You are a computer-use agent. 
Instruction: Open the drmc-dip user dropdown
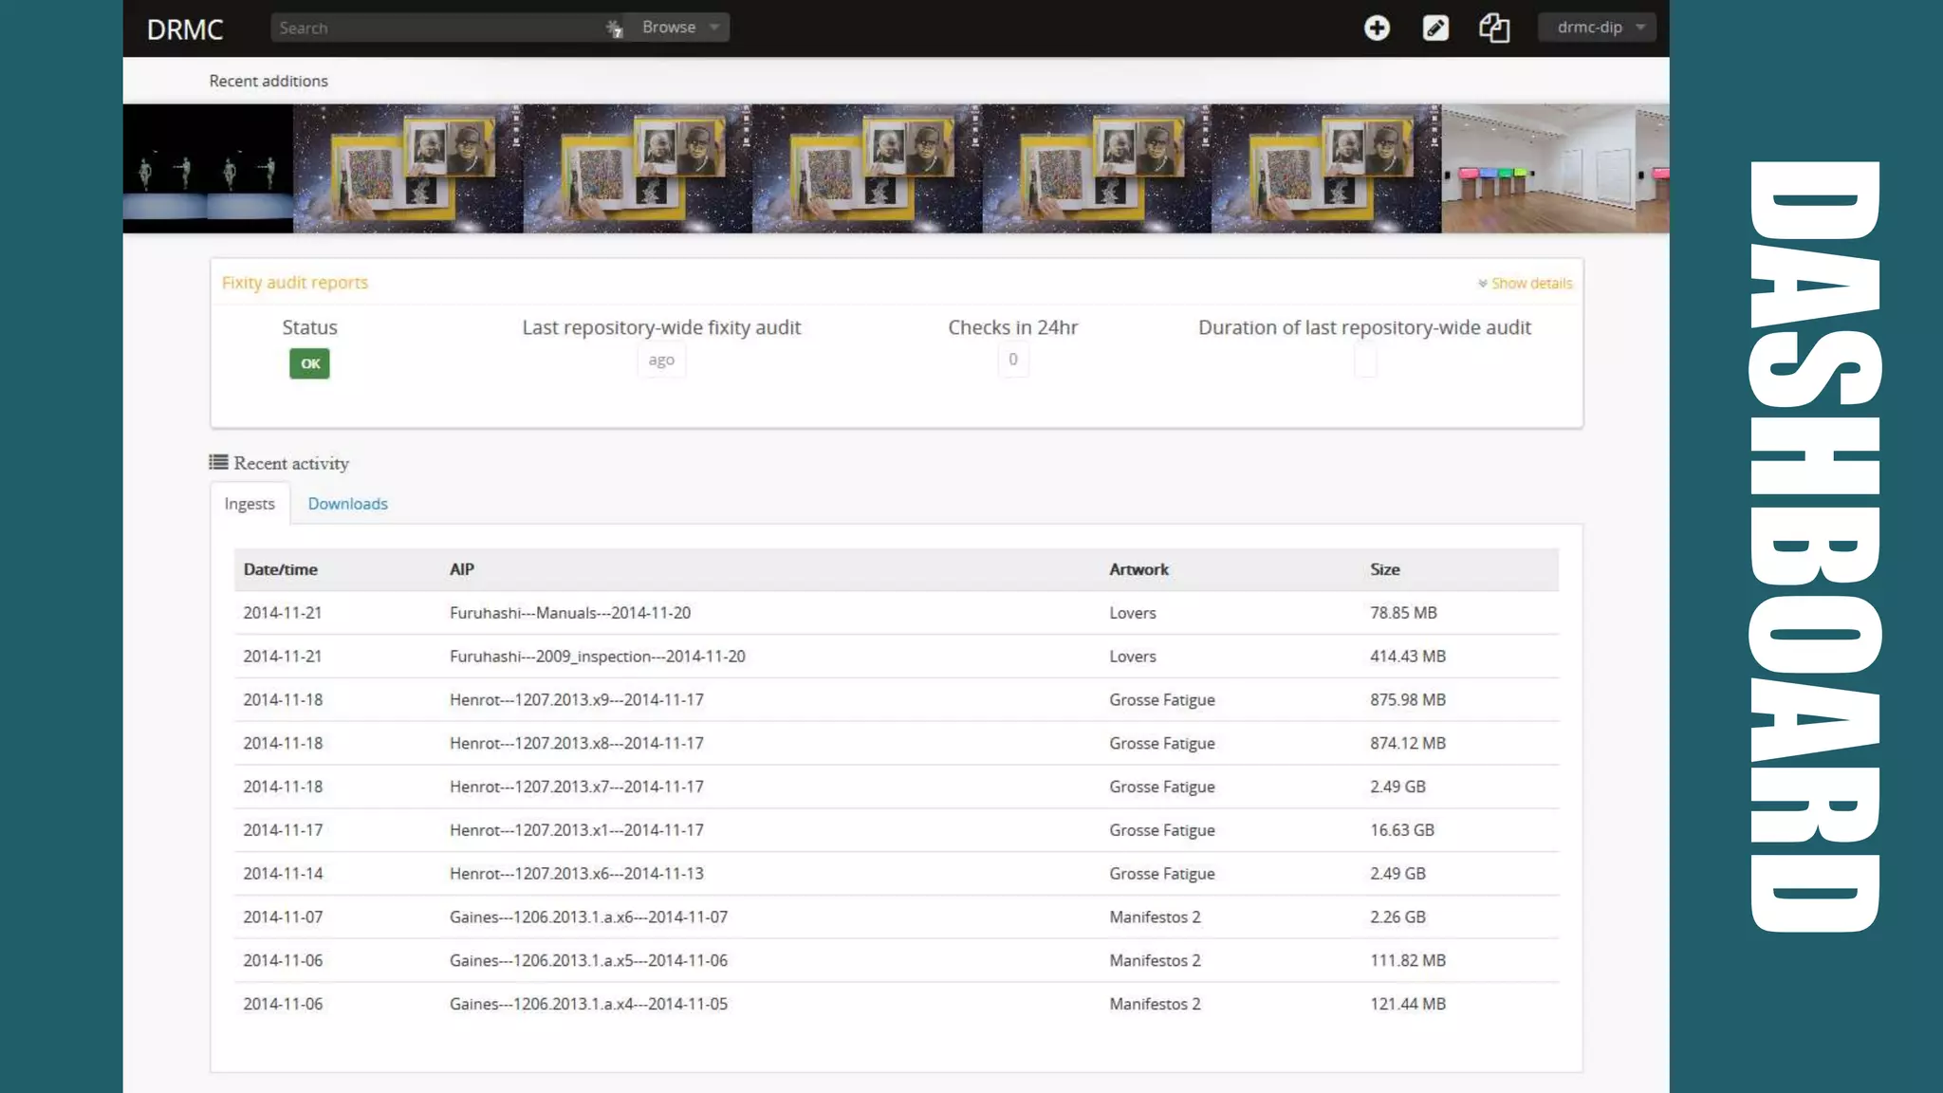point(1598,28)
